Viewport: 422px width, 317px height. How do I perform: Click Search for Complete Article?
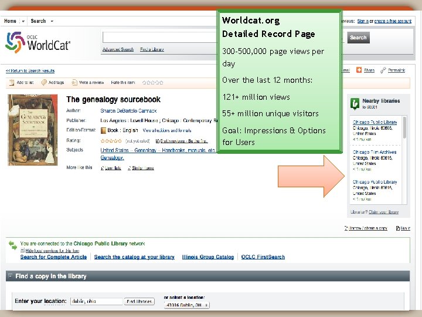pos(53,257)
